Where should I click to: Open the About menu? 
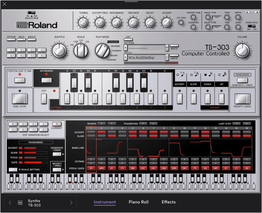coord(32,40)
